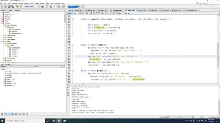Click the Profile Project clock icon

click(64, 6)
